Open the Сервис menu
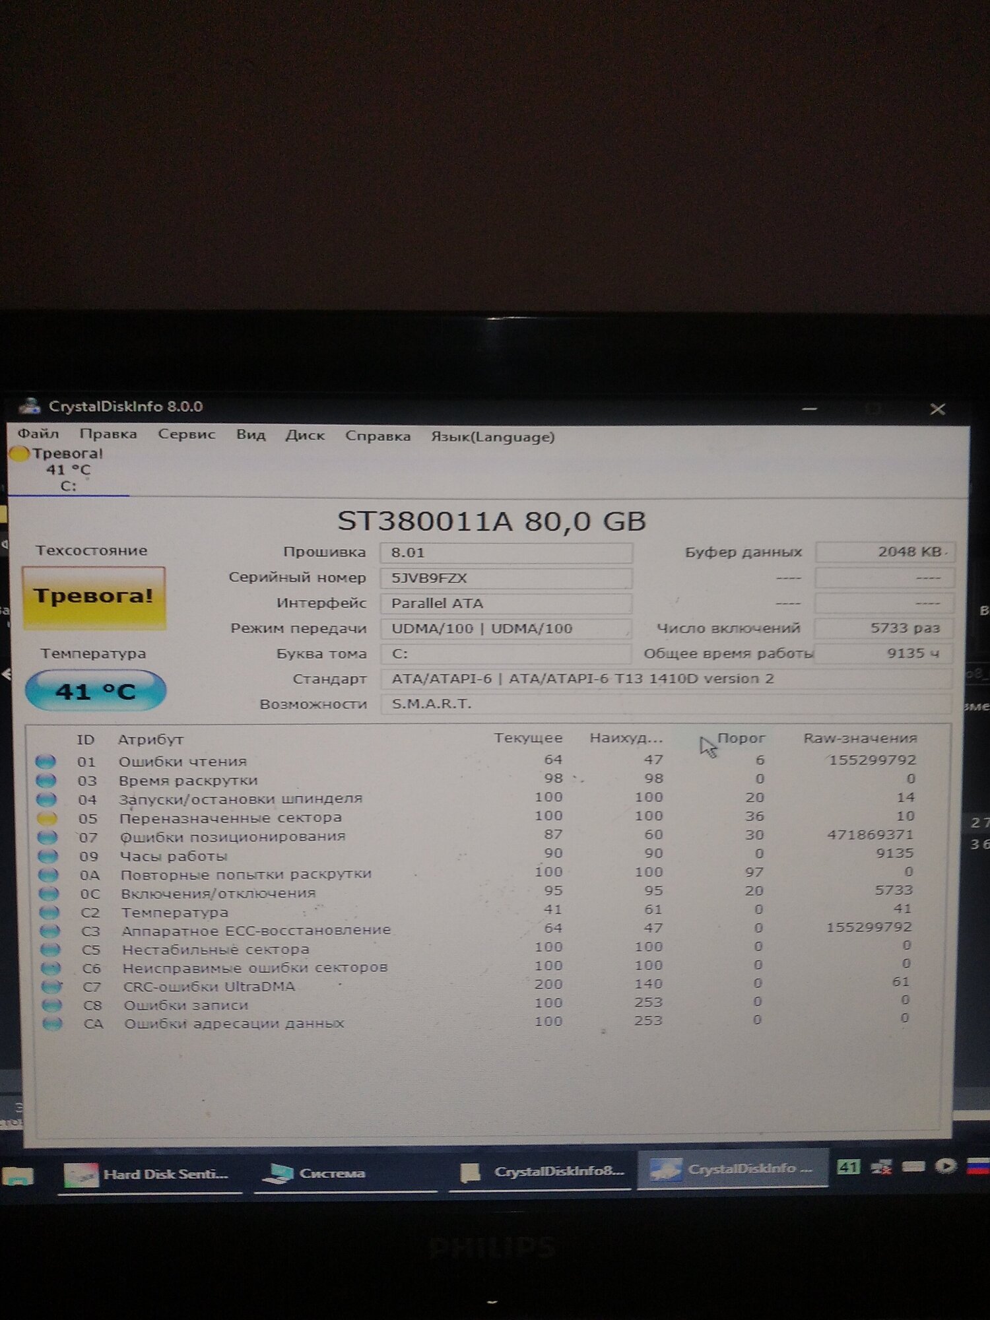Viewport: 990px width, 1320px height. point(186,434)
